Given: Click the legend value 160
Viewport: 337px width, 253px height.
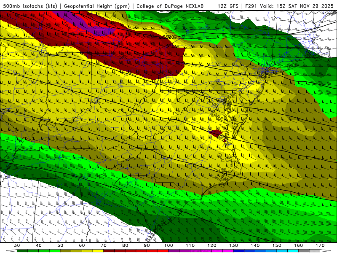Looking at the screenshot, I should pos(299,245).
